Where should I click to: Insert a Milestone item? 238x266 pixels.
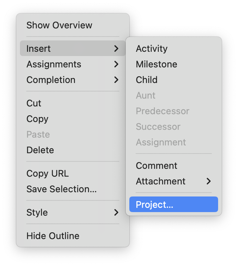(156, 64)
